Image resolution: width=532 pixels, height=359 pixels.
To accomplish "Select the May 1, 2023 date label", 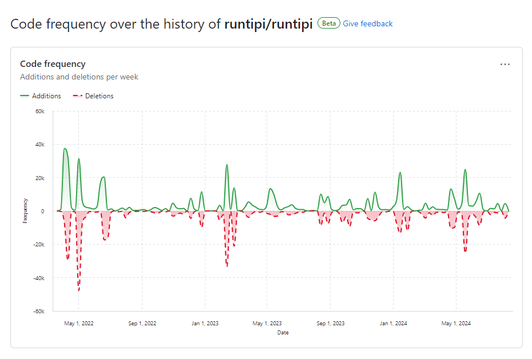I will tap(267, 323).
